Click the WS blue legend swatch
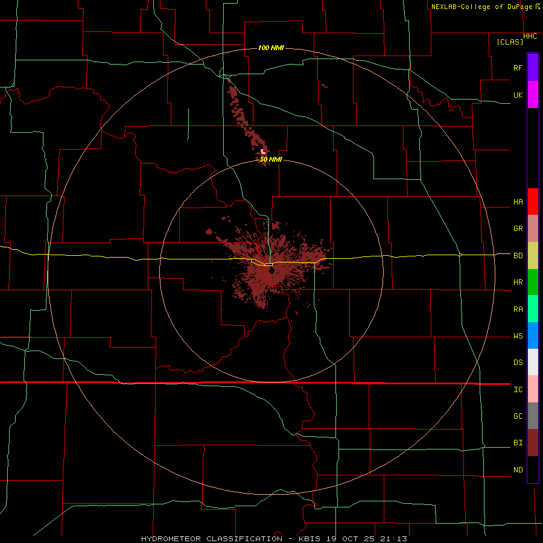 coord(533,335)
